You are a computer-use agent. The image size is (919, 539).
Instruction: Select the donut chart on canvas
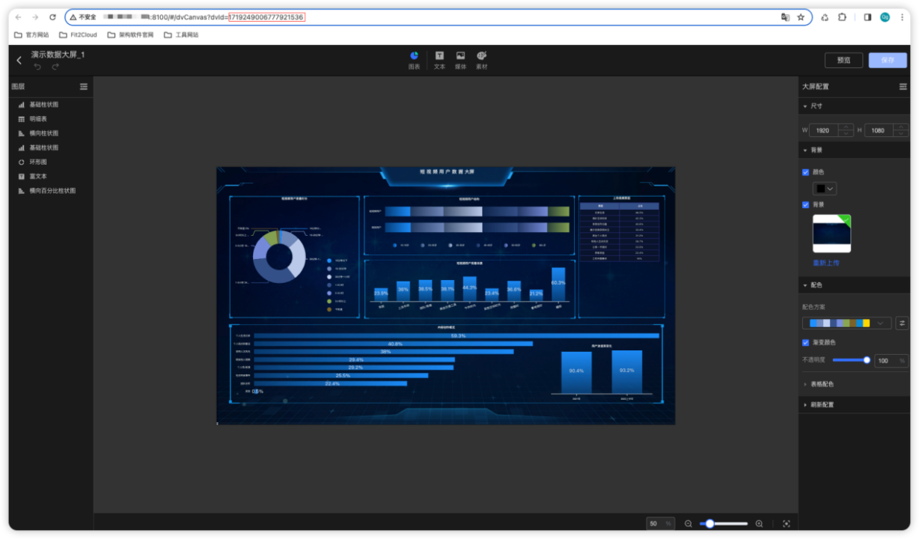point(279,257)
